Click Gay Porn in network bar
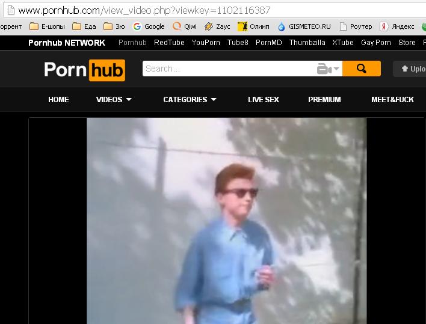Viewport: 426px width, 324px height. click(376, 43)
